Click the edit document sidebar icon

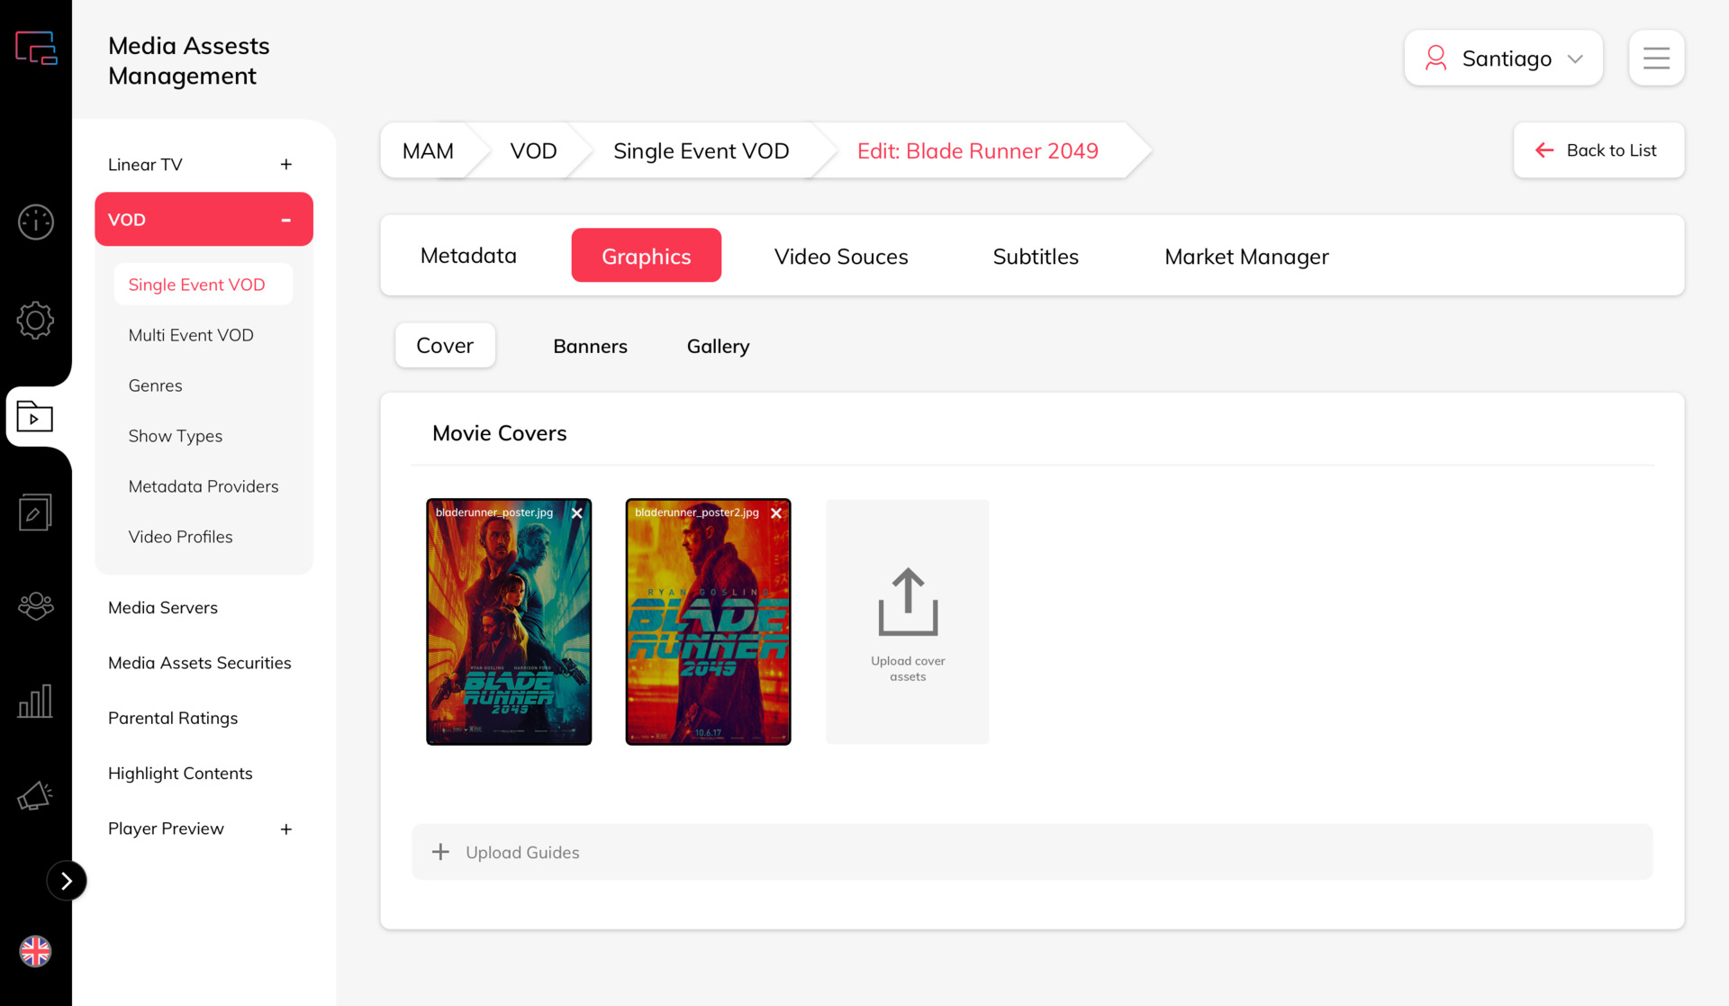point(36,512)
